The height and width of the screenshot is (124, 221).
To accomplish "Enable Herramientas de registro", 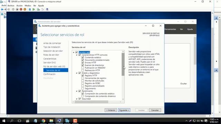I will pos(83,78).
